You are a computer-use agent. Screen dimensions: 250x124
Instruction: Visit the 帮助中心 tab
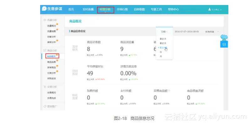(x=173, y=9)
